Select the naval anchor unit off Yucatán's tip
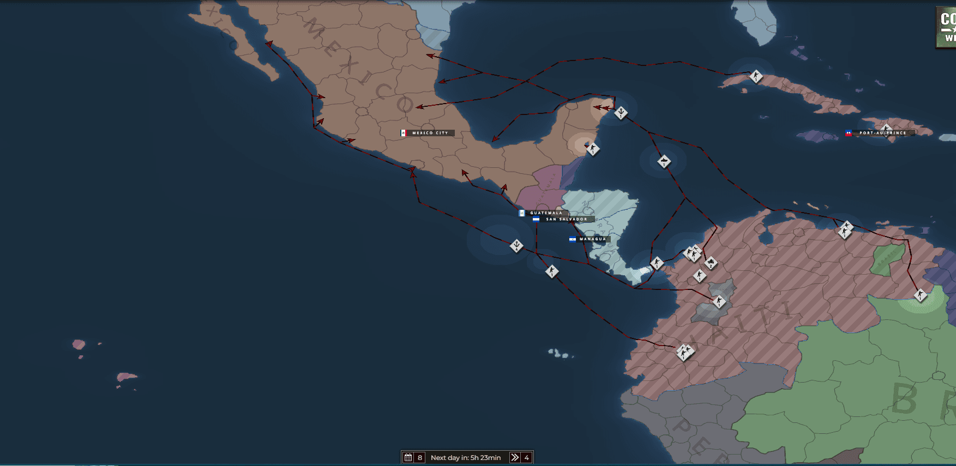Image resolution: width=956 pixels, height=466 pixels. click(621, 113)
